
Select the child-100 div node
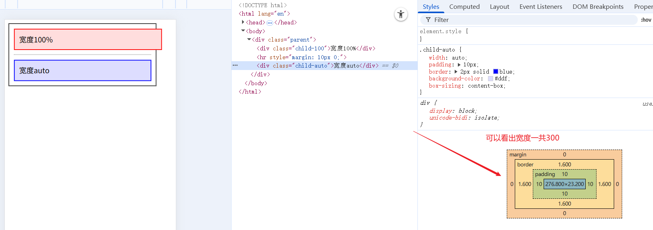pyautogui.click(x=316, y=48)
